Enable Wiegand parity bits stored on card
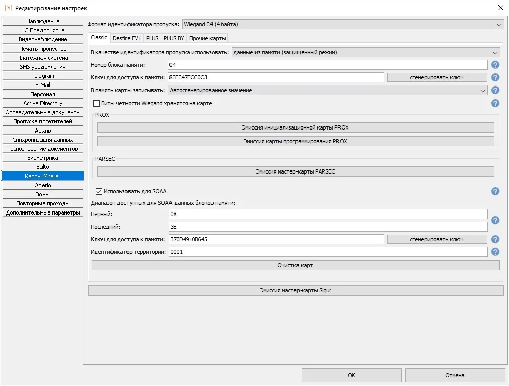 click(97, 103)
